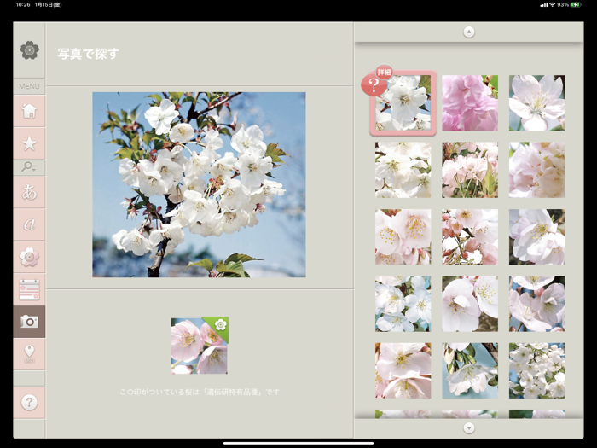Image resolution: width=597 pixels, height=448 pixels.
Task: Select the deep pink double-petal blossom thumbnail
Action: click(x=470, y=103)
